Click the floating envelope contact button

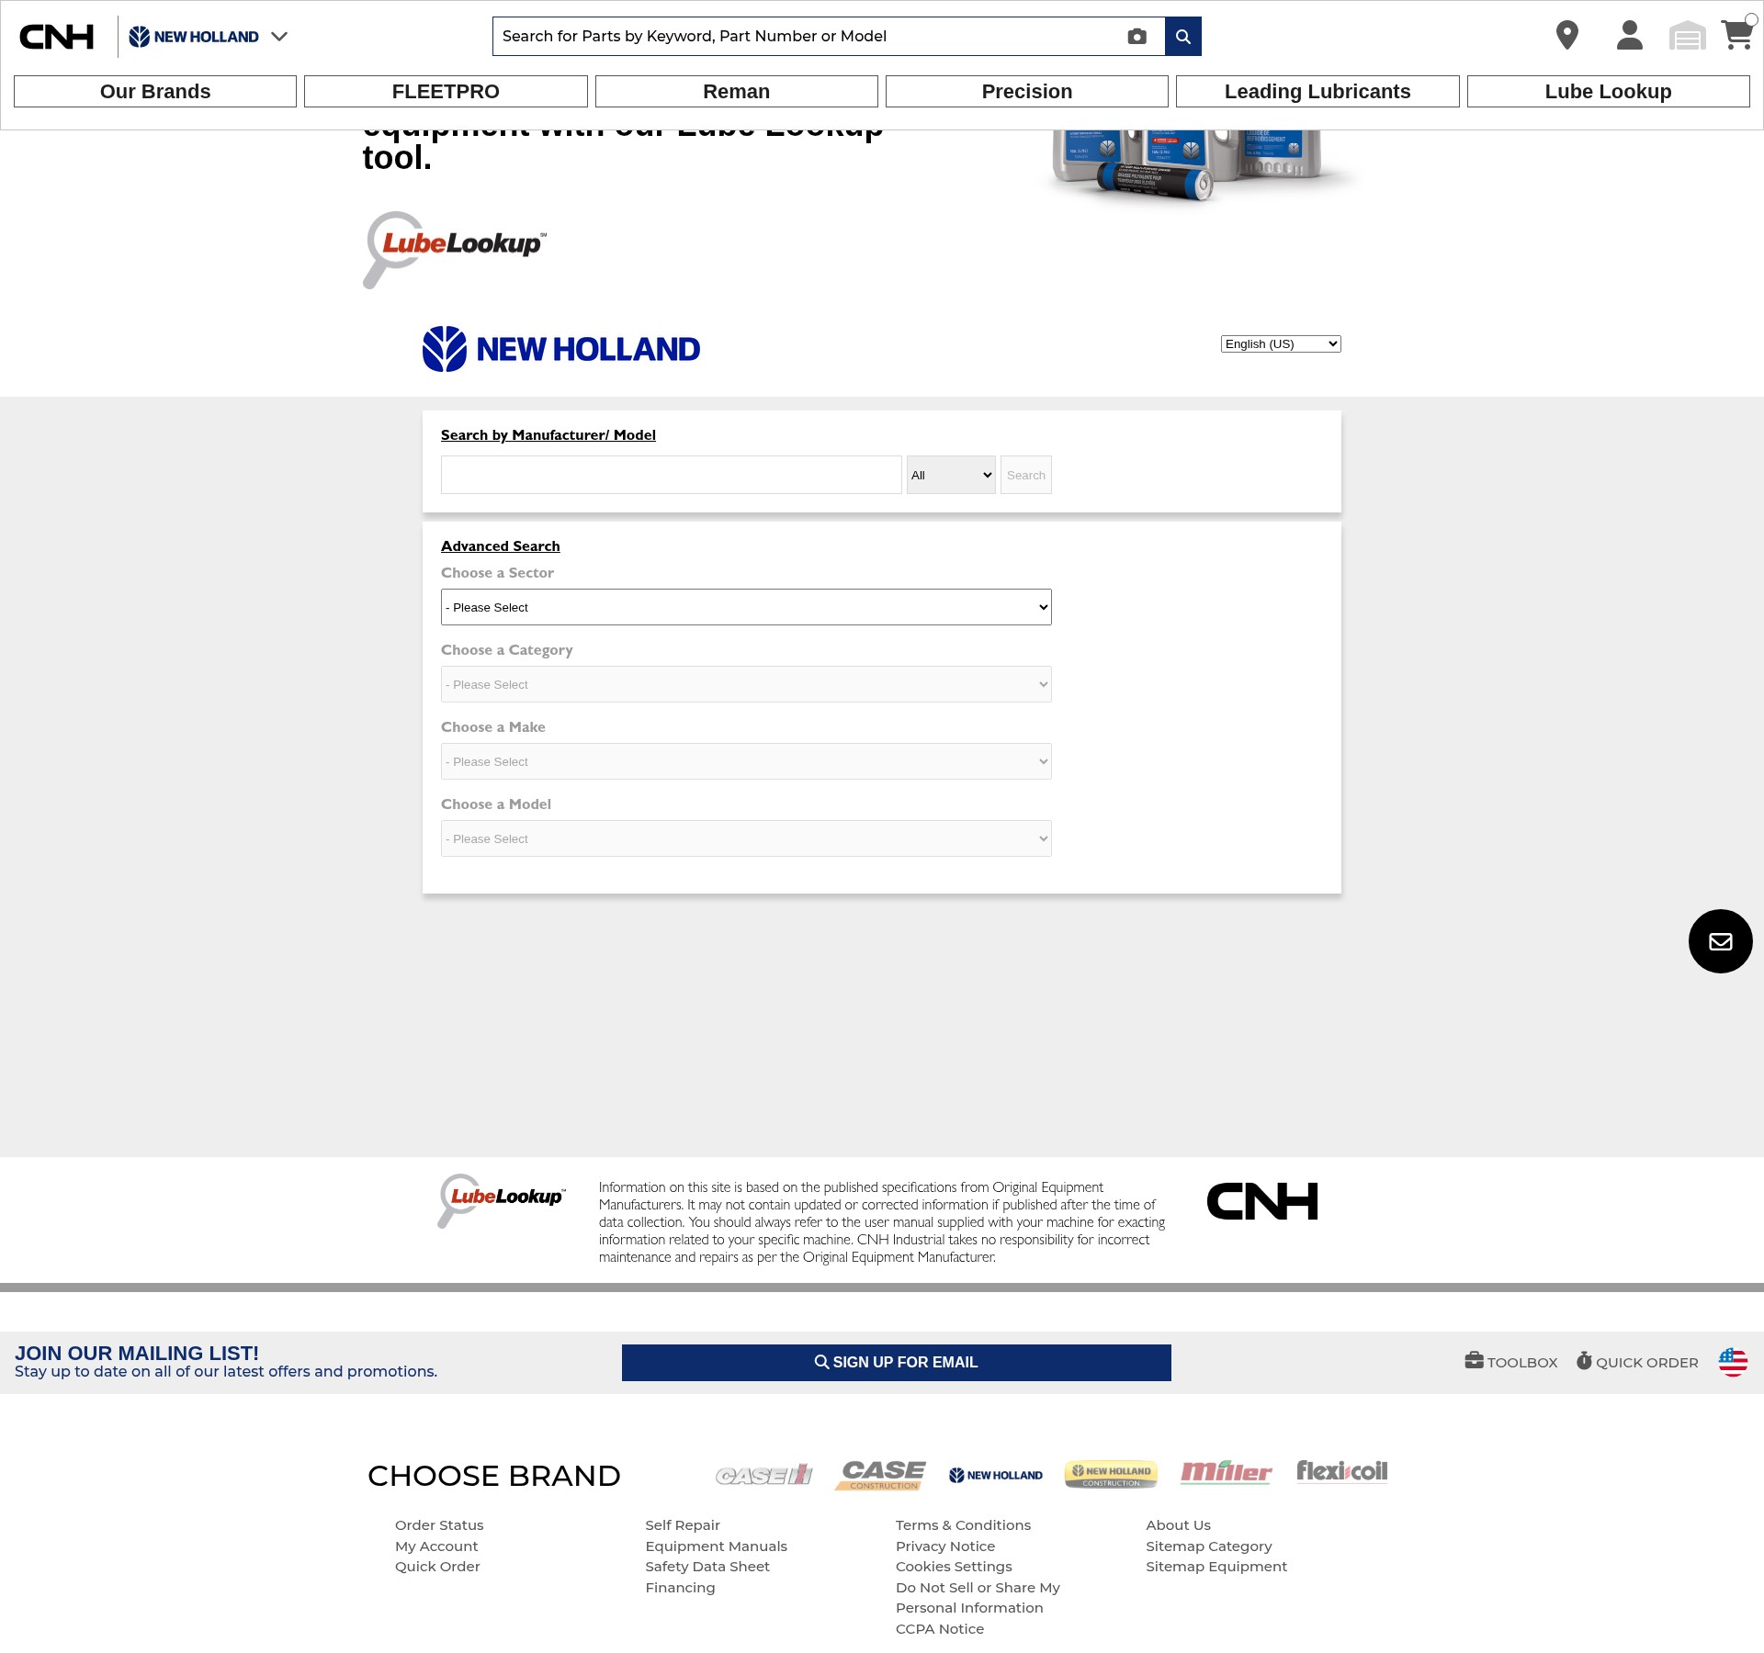[x=1721, y=941]
